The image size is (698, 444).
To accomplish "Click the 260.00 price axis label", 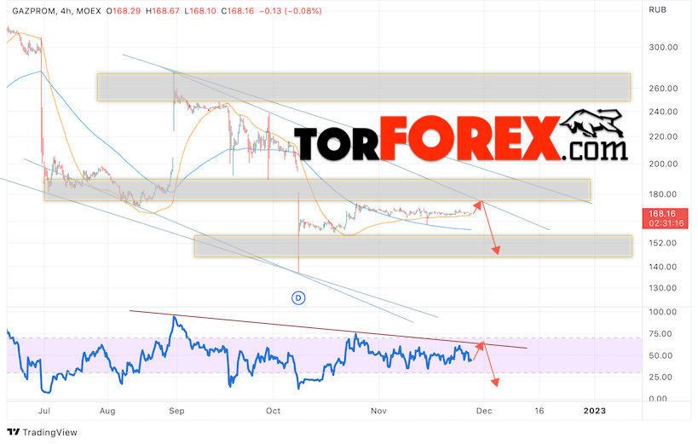I will click(x=663, y=88).
